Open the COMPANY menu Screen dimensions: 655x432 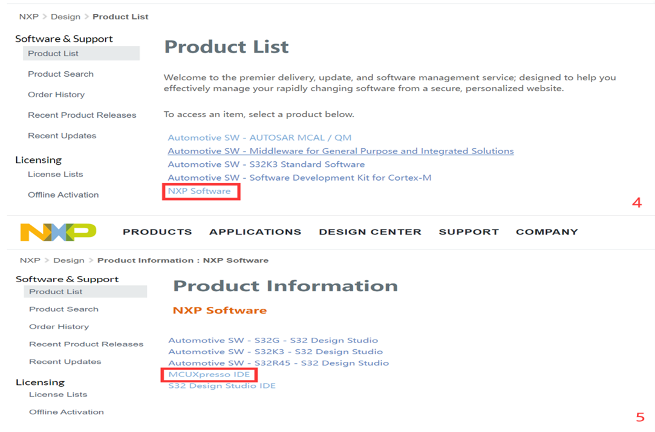coord(547,232)
